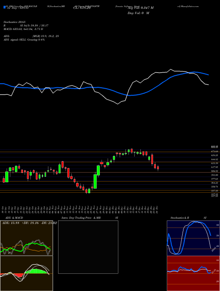Click the 'SI 14/3: 58.88 / 58.17' value
Image resolution: width=220 pixels, height=291 pixels.
34,26
